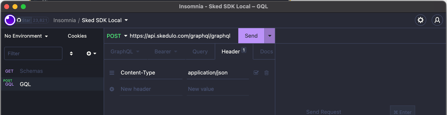Change the POST method dropdown
Viewport: 447px width, 115px height.
click(x=117, y=36)
